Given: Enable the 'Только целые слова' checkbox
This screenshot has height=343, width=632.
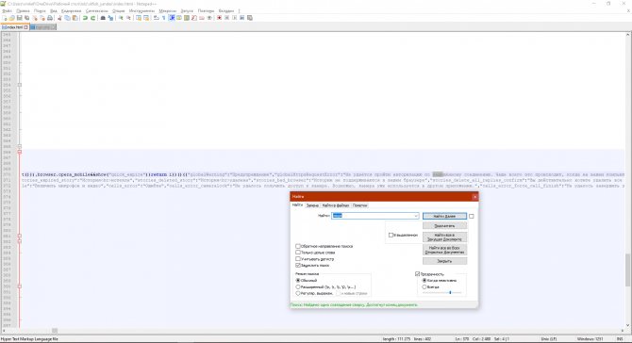Looking at the screenshot, I should tap(298, 253).
